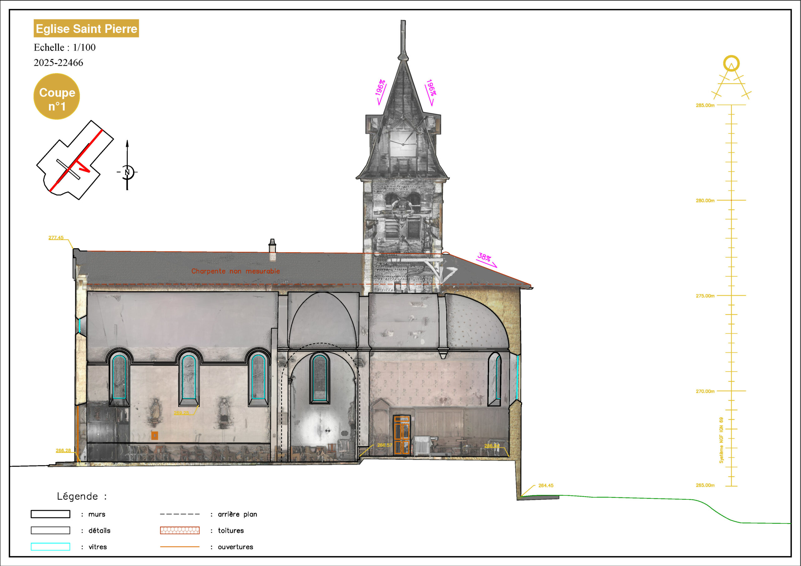Click the hatched "toitures" legend swatch
801x566 pixels.
(x=180, y=530)
